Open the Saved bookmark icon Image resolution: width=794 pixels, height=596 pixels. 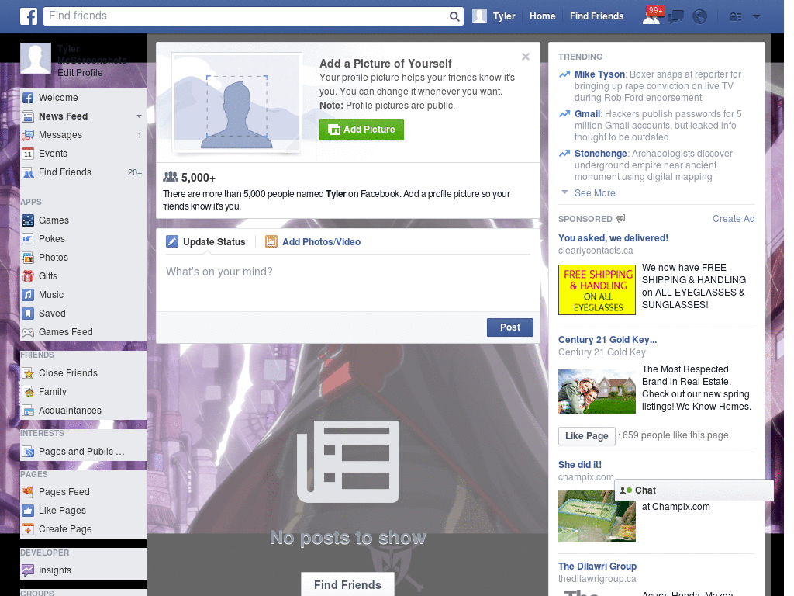[x=28, y=314]
